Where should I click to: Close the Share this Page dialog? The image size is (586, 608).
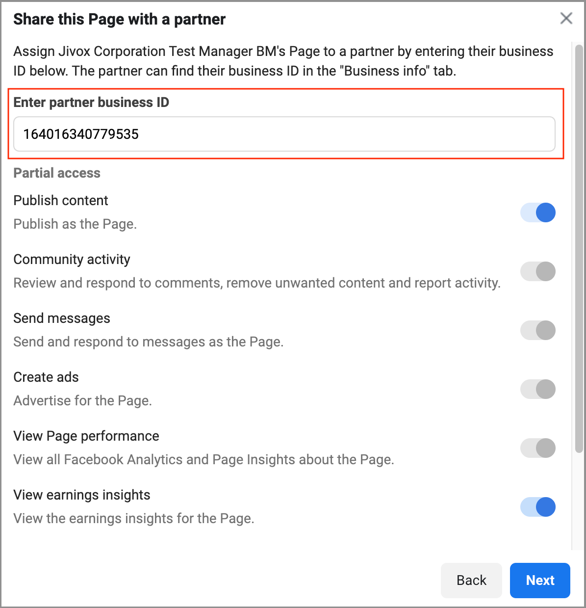click(566, 19)
